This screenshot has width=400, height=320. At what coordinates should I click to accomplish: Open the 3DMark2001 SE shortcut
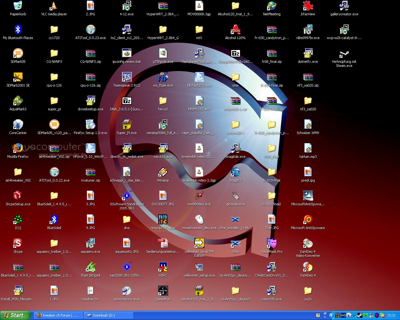click(x=18, y=77)
